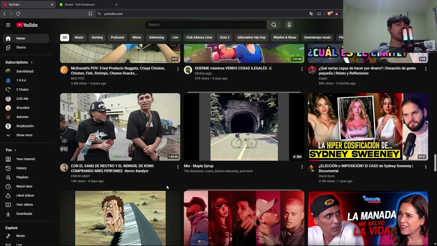Open the ERROR ANDY channel avatar

tap(64, 168)
